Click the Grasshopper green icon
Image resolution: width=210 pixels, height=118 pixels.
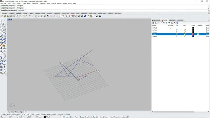[x=97, y=16]
